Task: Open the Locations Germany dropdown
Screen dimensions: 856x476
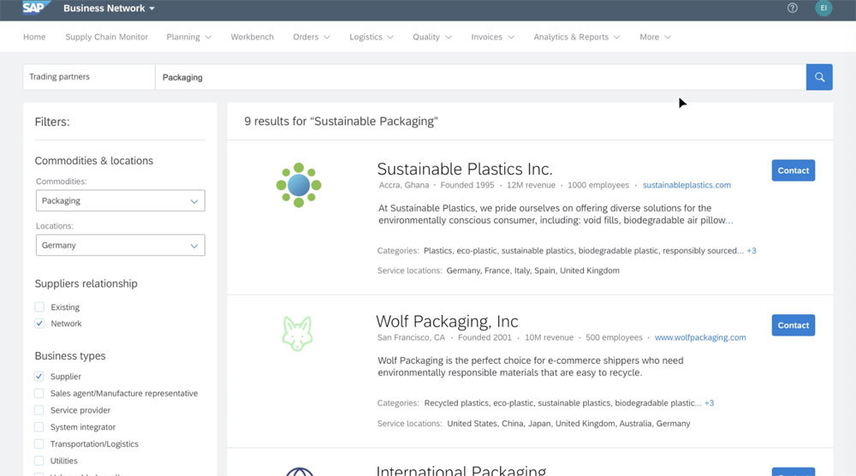Action: [120, 246]
